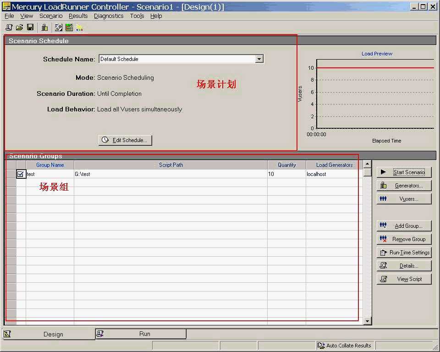
Task: Open the Tools menu
Action: click(137, 16)
